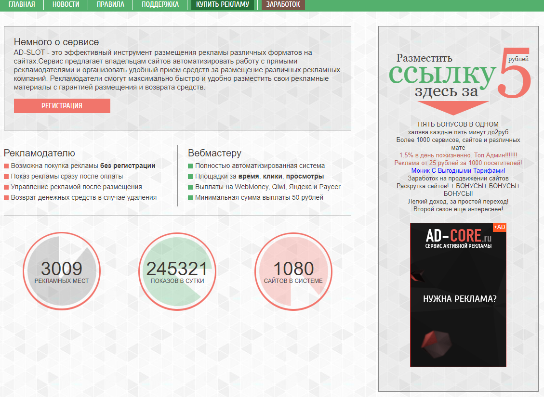
Task: Click the 245321 ПОКАЗОВ В СУТКИ counter
Action: [177, 271]
